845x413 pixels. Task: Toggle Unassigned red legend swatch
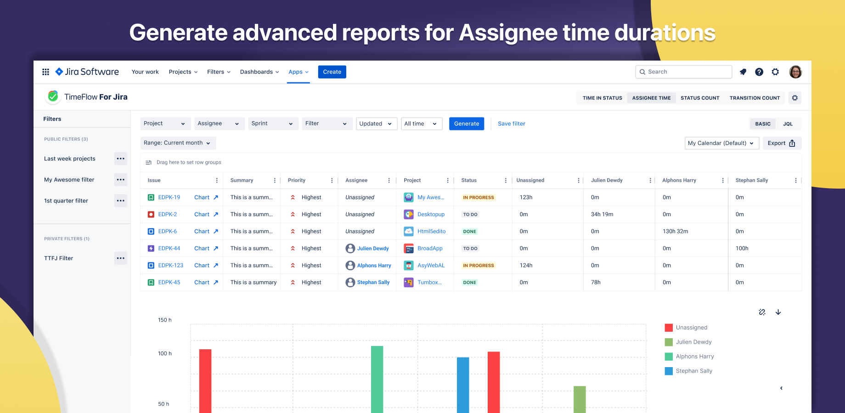click(x=669, y=328)
